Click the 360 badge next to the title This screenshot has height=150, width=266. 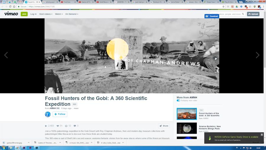74,104
